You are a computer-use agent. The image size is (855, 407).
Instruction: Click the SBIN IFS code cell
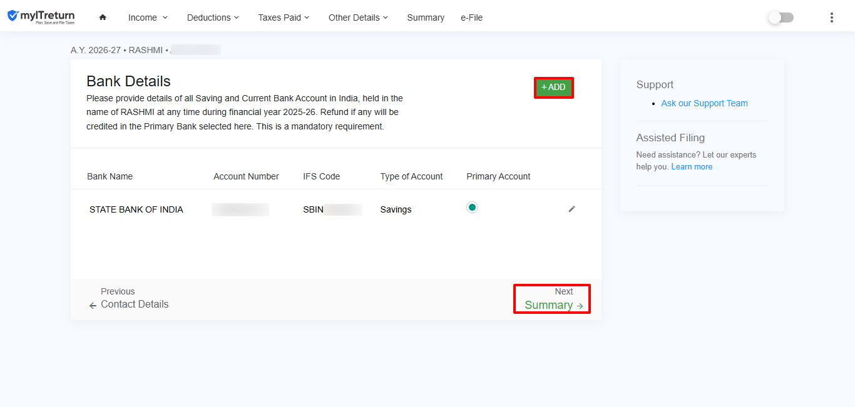click(332, 209)
